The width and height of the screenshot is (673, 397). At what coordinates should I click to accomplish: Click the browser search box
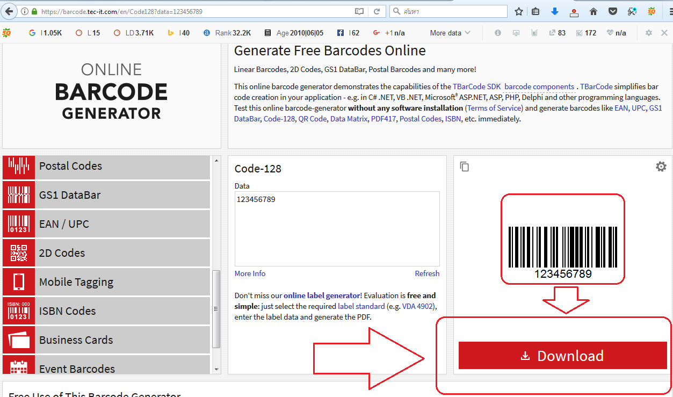point(448,11)
